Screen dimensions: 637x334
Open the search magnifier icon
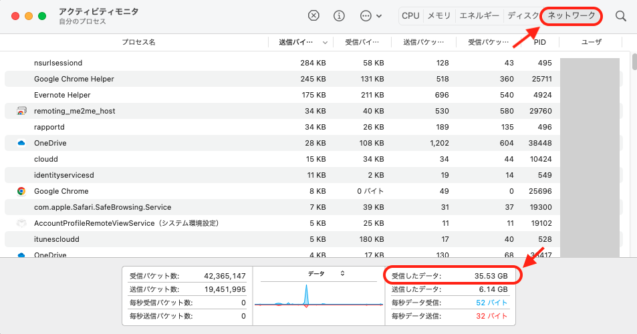point(620,16)
